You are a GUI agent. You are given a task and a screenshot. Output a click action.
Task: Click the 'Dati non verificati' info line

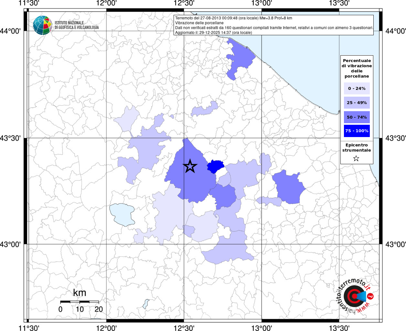(x=274, y=28)
